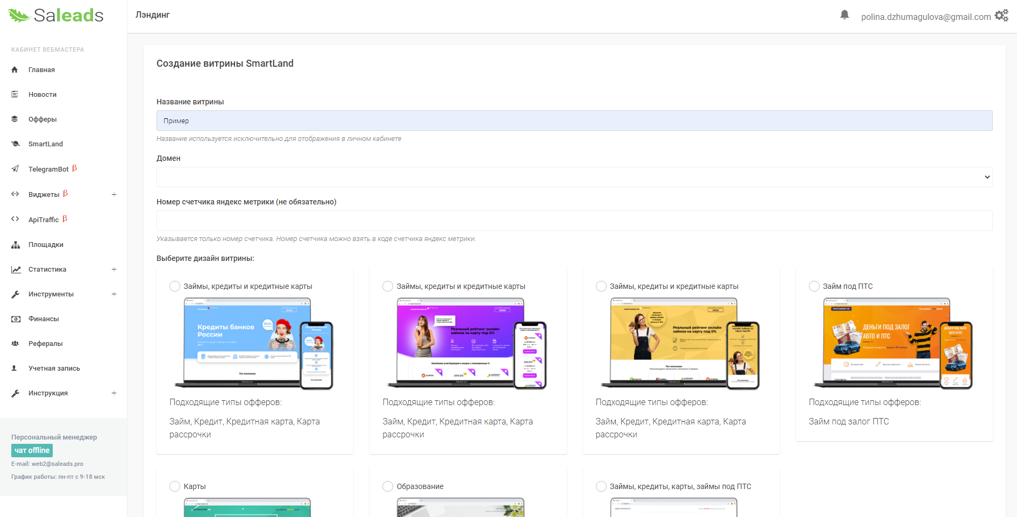Open Финансы in the sidebar
Viewport: 1017px width, 517px height.
pyautogui.click(x=44, y=319)
